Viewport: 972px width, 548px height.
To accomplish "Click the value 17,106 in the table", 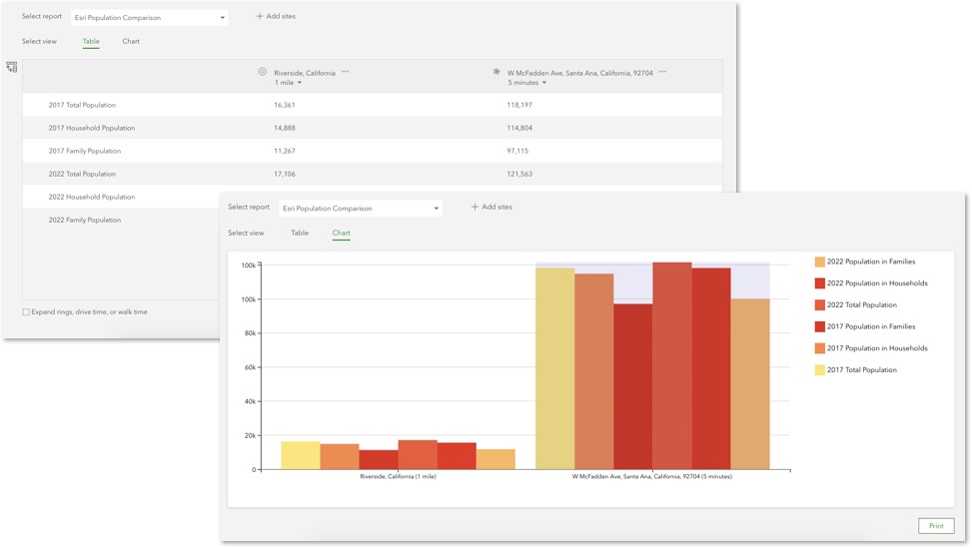I will 285,174.
